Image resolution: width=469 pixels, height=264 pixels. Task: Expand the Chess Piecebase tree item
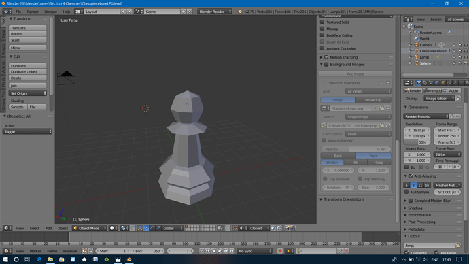tap(410, 51)
